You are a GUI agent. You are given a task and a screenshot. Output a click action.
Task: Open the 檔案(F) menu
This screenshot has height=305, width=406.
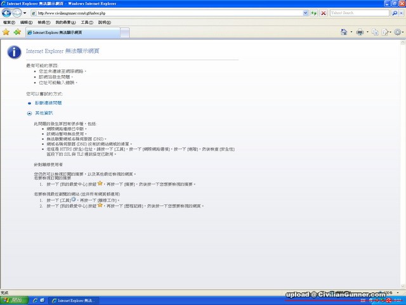click(9, 22)
